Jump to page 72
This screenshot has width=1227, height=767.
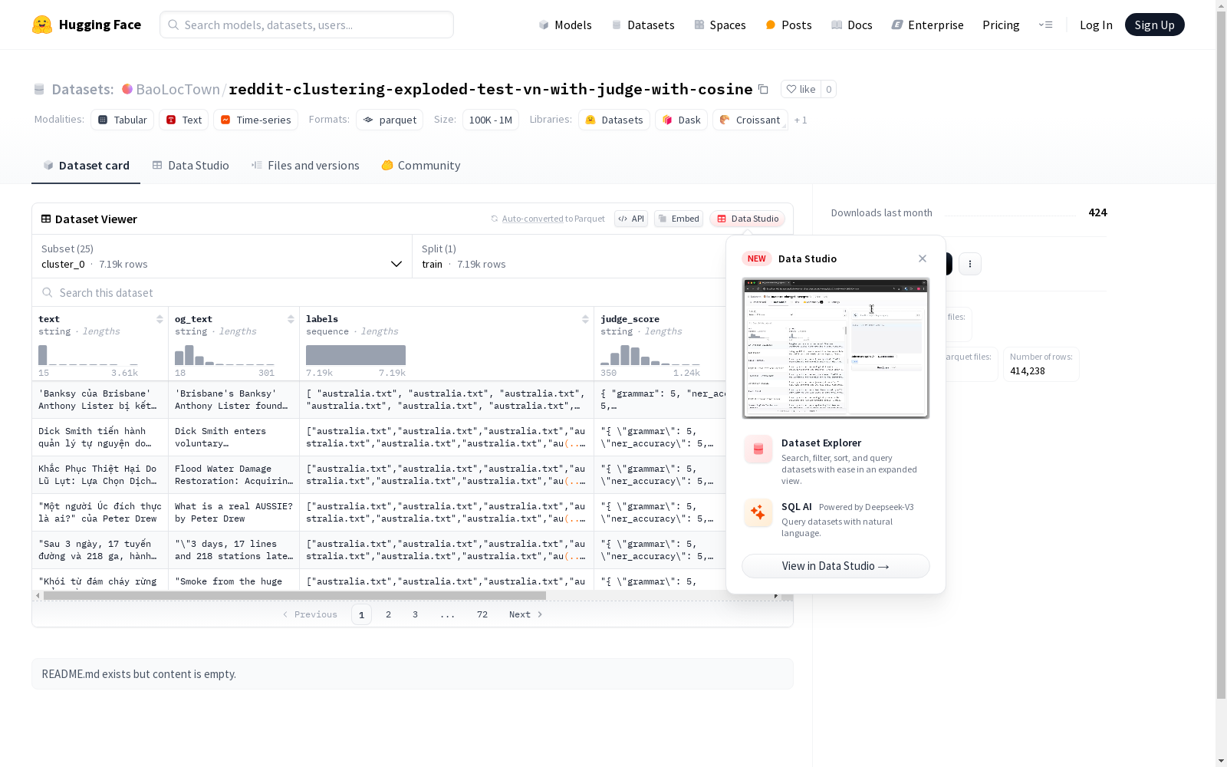tap(482, 614)
